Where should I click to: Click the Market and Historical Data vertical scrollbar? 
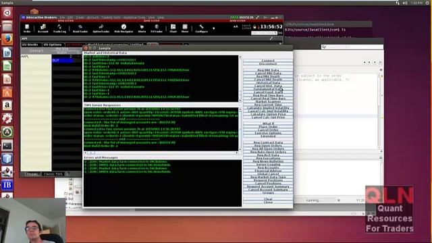[240, 78]
